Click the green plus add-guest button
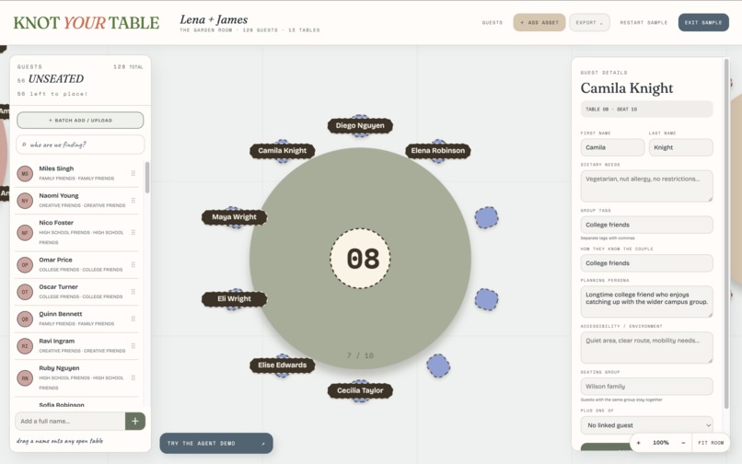The image size is (742, 464). (134, 421)
